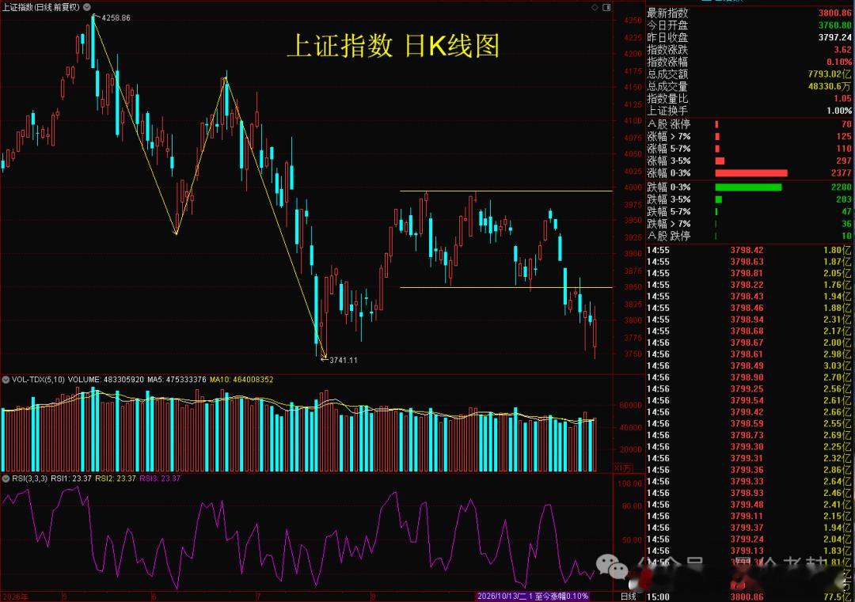
Task: Open the dropdown arrow beside 上证指数(日线 前复权)
Action: (87, 7)
